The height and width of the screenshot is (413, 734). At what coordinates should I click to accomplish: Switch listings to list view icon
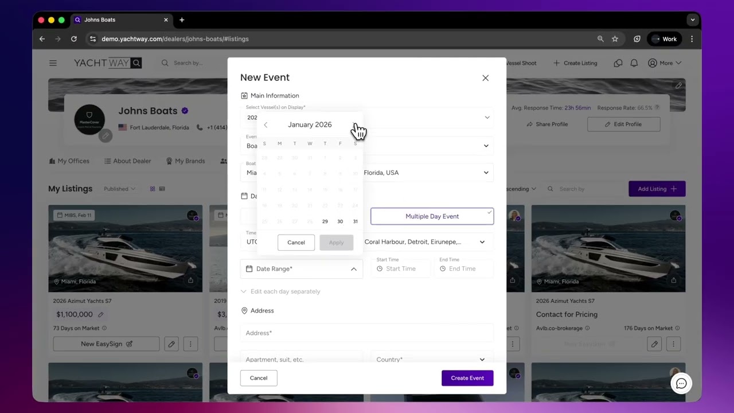[x=161, y=189]
